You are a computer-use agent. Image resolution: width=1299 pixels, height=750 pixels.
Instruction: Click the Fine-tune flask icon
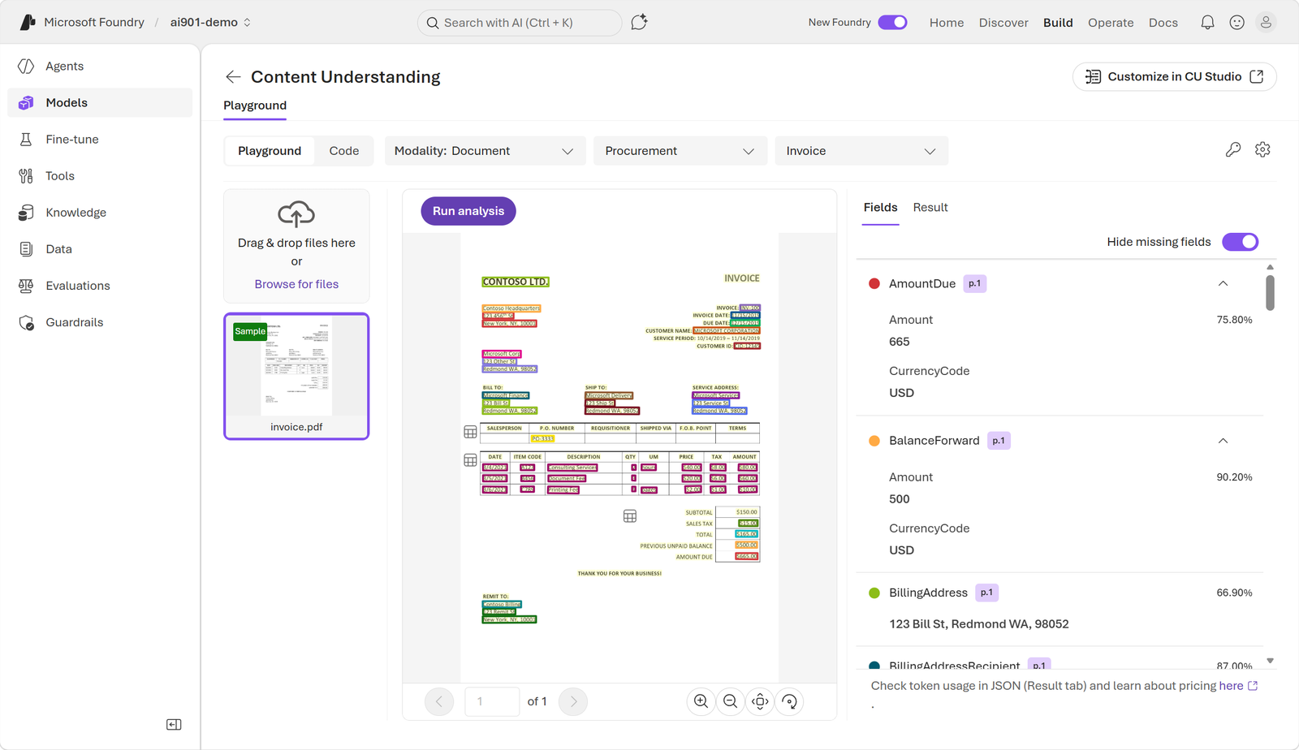click(26, 140)
